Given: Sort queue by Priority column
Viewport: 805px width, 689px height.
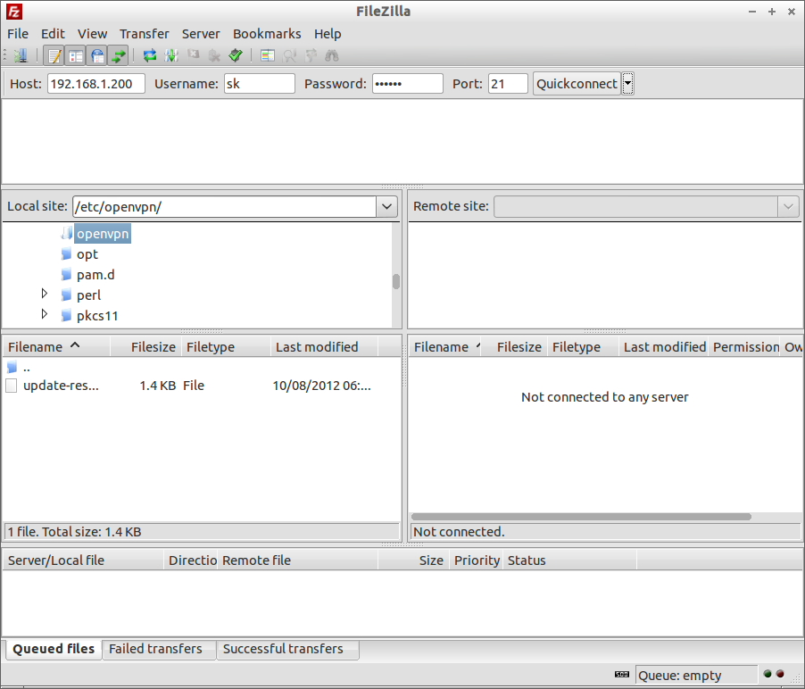Looking at the screenshot, I should coord(477,560).
